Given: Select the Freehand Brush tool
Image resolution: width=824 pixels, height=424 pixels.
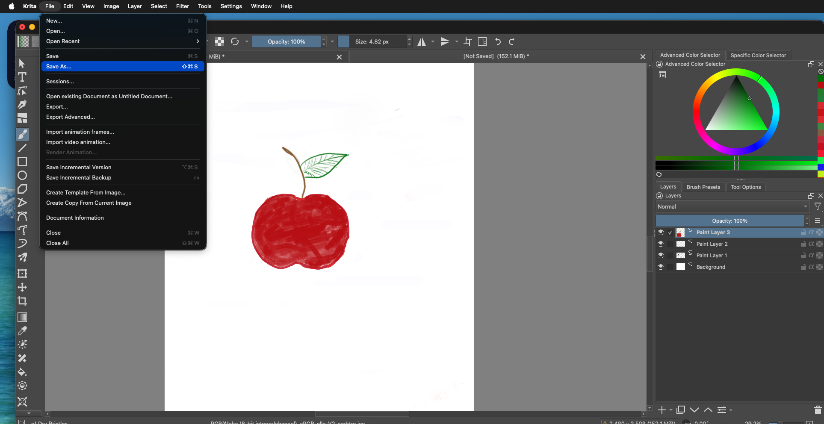Looking at the screenshot, I should (22, 134).
